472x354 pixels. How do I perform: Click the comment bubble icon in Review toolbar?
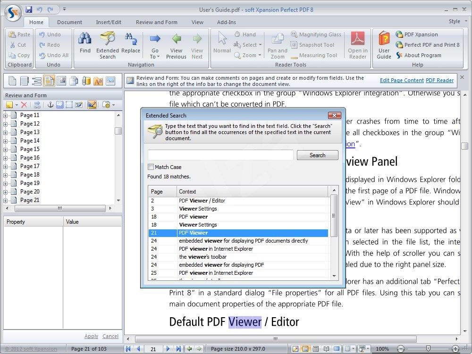tap(60, 105)
